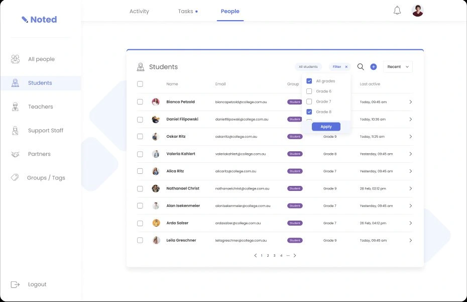Select Valeria Kahlert's row checkbox

[x=140, y=154]
